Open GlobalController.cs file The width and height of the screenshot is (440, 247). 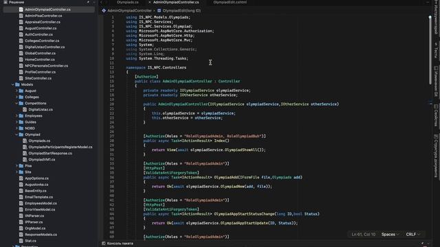coord(40,54)
